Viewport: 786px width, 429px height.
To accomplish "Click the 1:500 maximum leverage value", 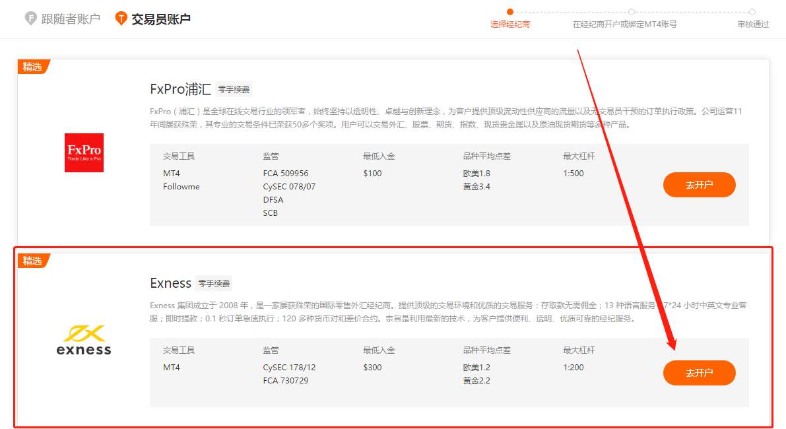I will (573, 174).
